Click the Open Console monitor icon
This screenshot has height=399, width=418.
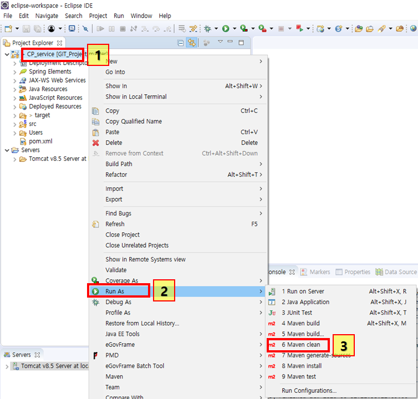tap(72, 28)
